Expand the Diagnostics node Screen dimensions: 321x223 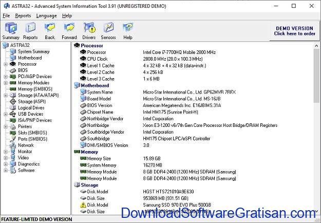pos(6,164)
